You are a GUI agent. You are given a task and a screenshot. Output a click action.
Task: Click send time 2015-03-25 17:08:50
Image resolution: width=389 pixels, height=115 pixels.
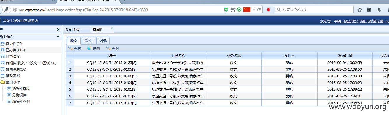click(345, 103)
